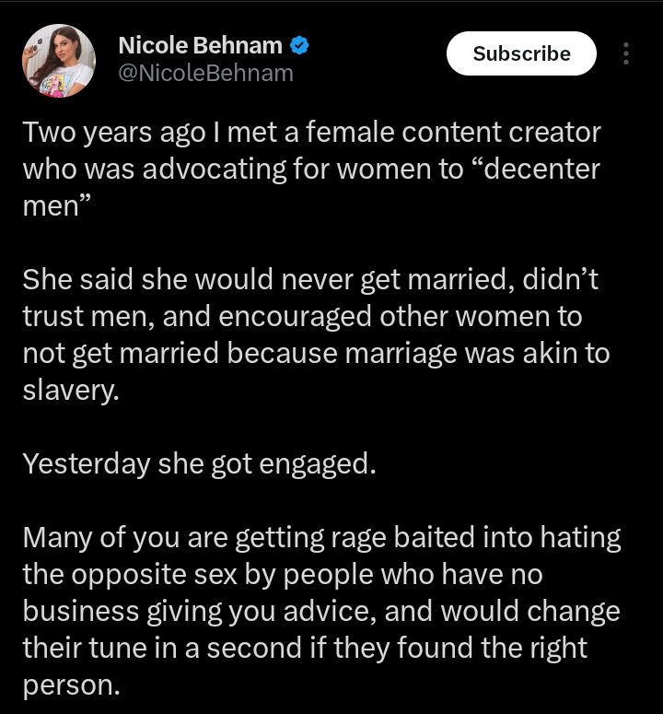This screenshot has height=714, width=663.
Task: Select the line "their tune in a second"
Action: click(x=304, y=647)
